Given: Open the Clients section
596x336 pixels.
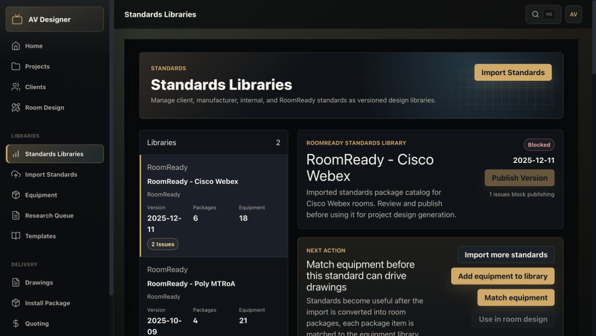Looking at the screenshot, I should click(55, 87).
